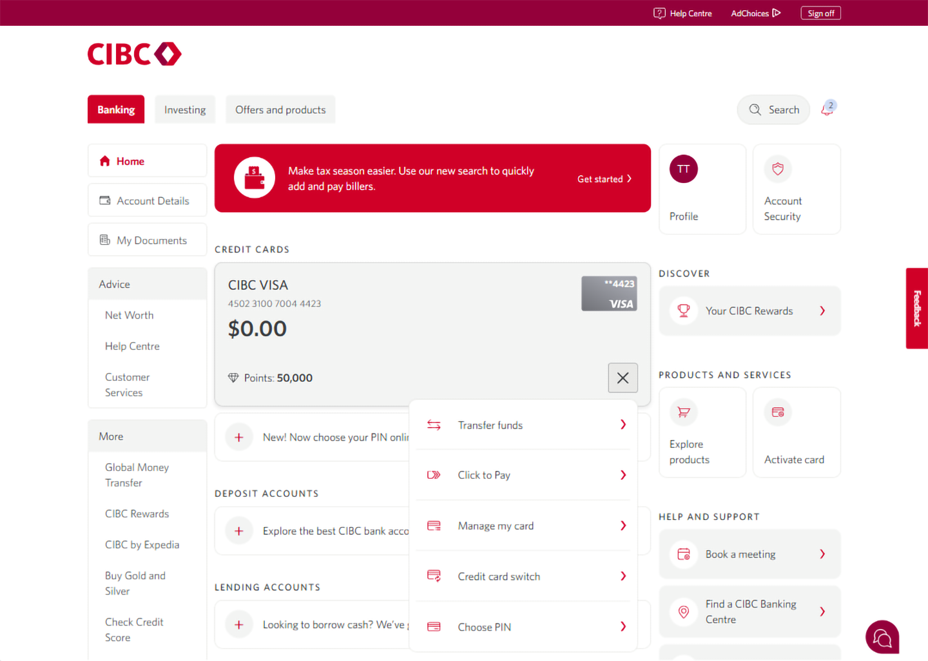928x661 pixels.
Task: Click the Activate card icon
Action: 778,412
